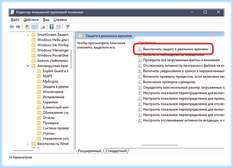The height and width of the screenshot is (168, 233).
Task: Click icon beside Проверять все загруженные файлы
Action: coord(140,60)
